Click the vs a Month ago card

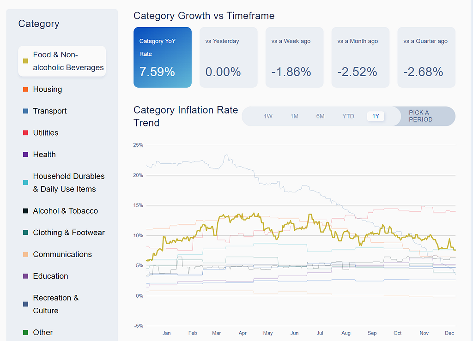[x=360, y=57]
